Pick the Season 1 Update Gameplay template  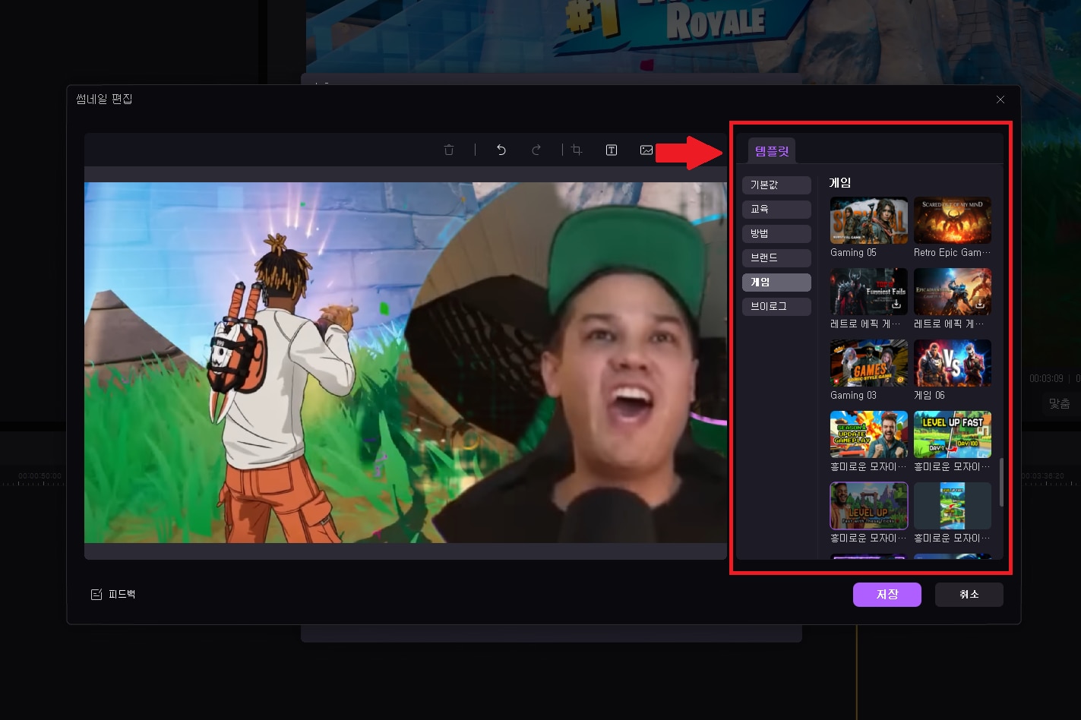(869, 434)
